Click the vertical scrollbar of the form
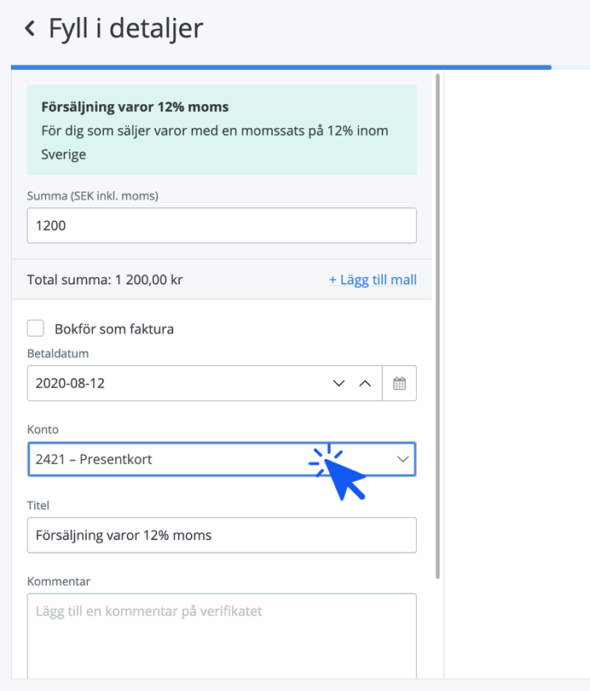590x691 pixels. 438,324
